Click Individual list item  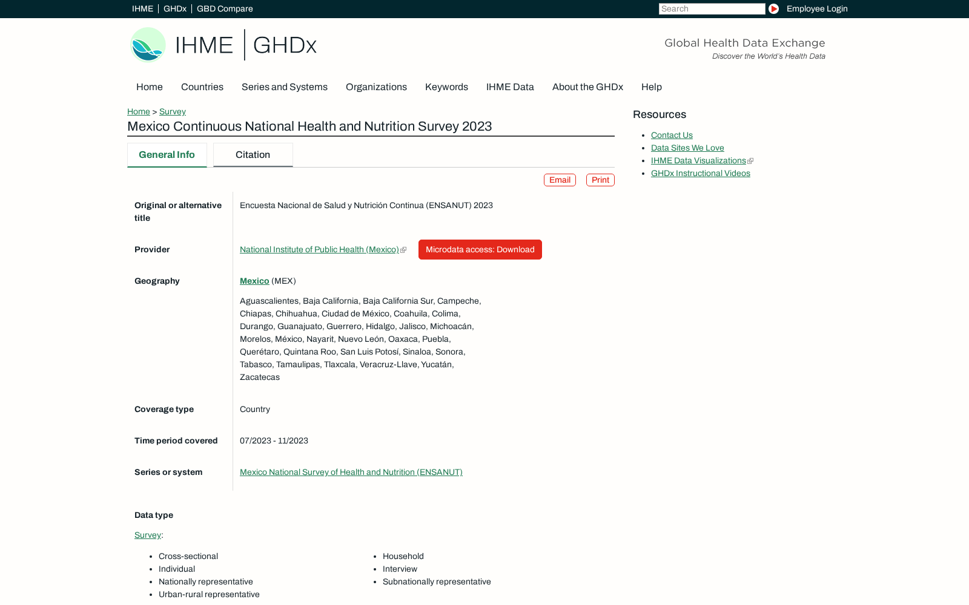point(177,569)
